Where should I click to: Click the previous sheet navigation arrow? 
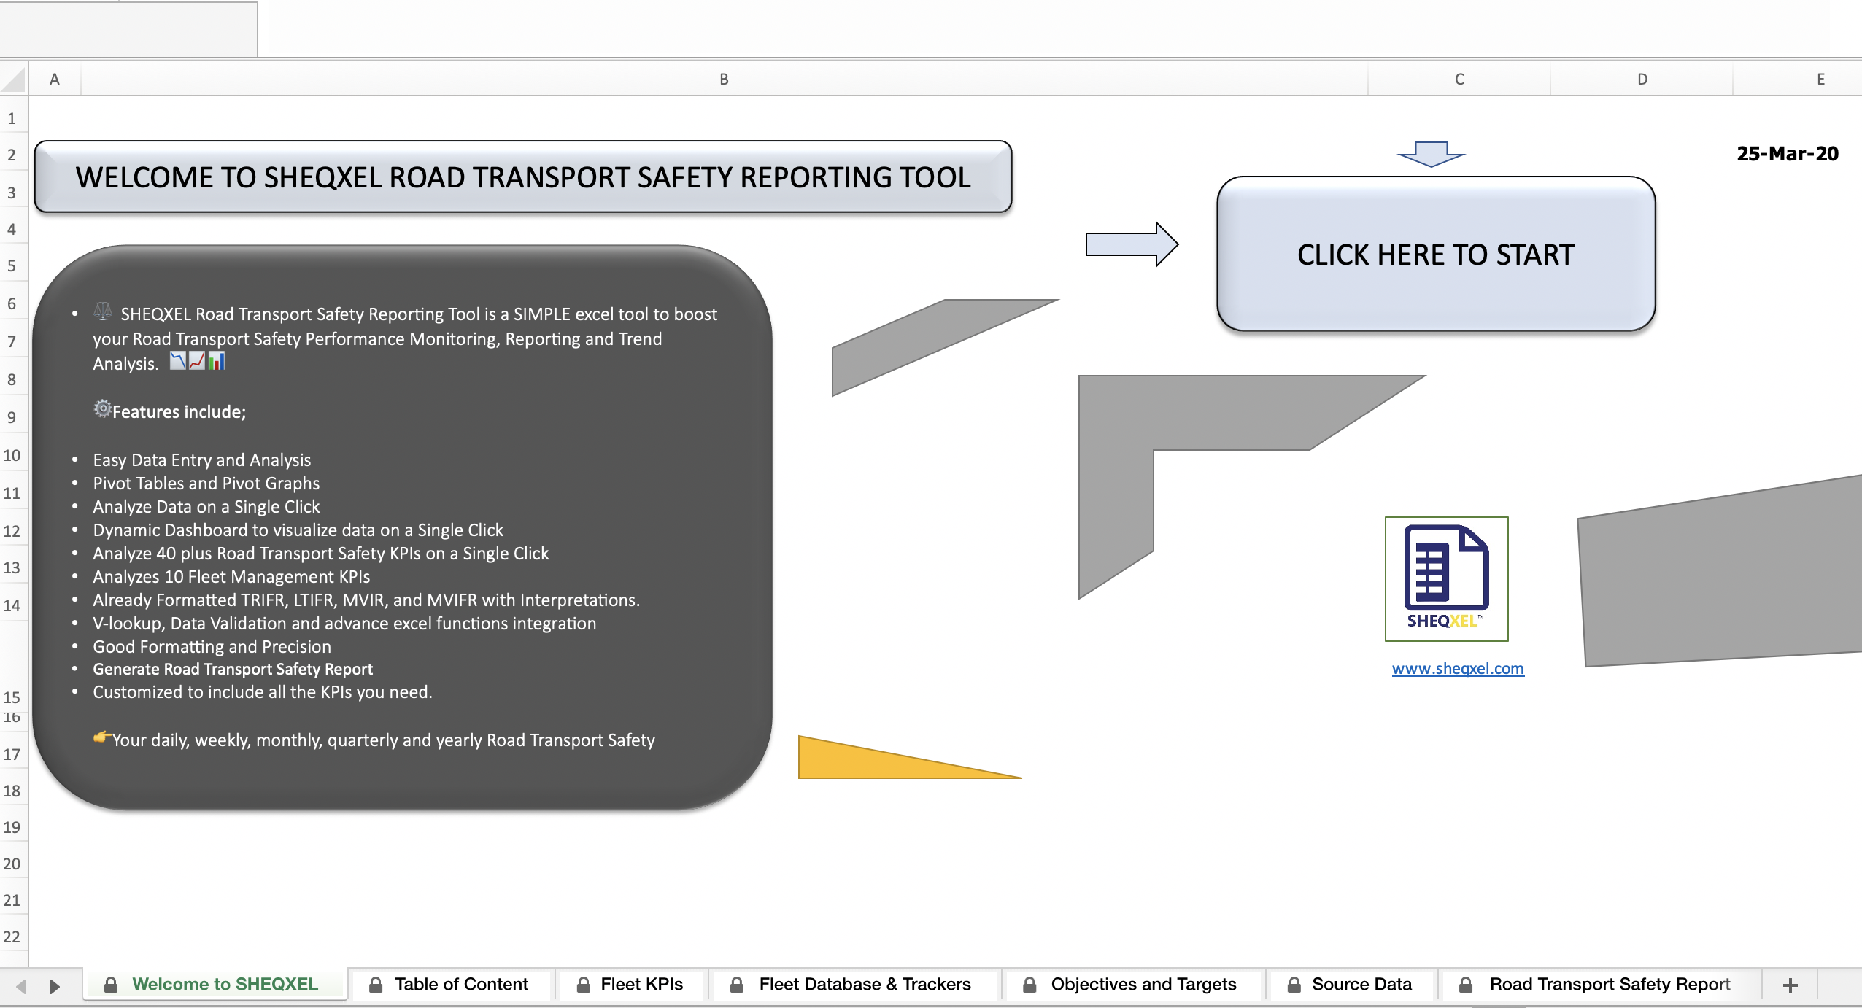[21, 986]
